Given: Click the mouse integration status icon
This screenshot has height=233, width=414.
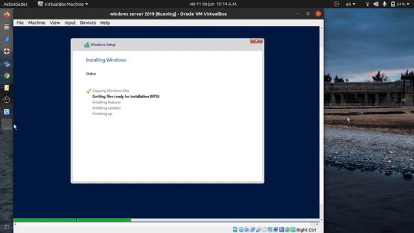Looking at the screenshot, I should click(x=287, y=230).
